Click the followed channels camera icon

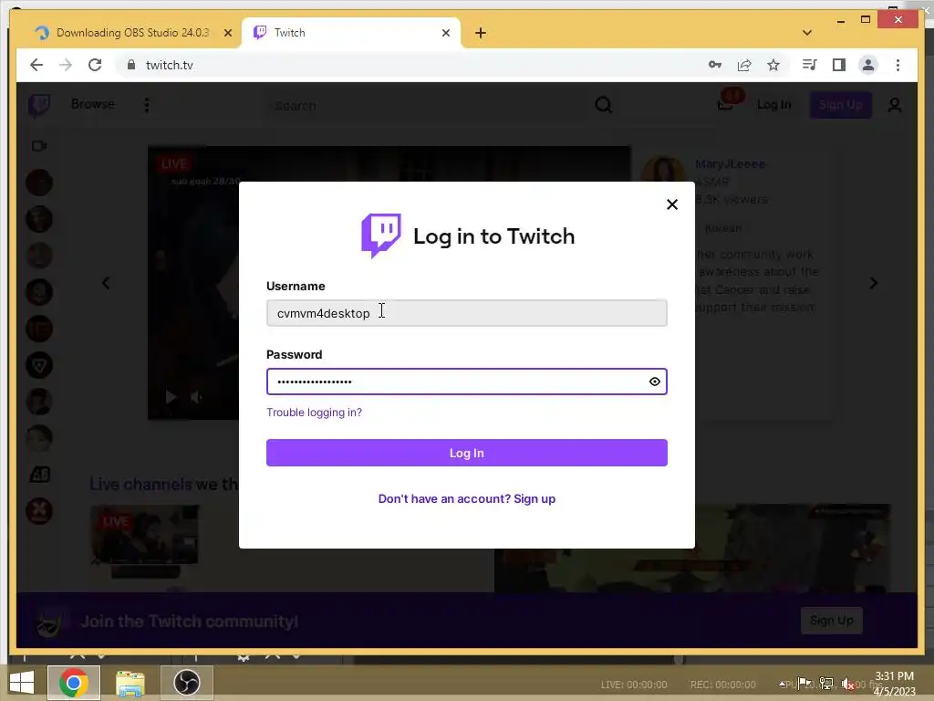pyautogui.click(x=39, y=146)
